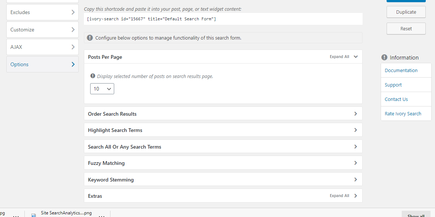Image resolution: width=435 pixels, height=217 pixels.
Task: Collapse Posts Per Page with its chevron
Action: 356,57
